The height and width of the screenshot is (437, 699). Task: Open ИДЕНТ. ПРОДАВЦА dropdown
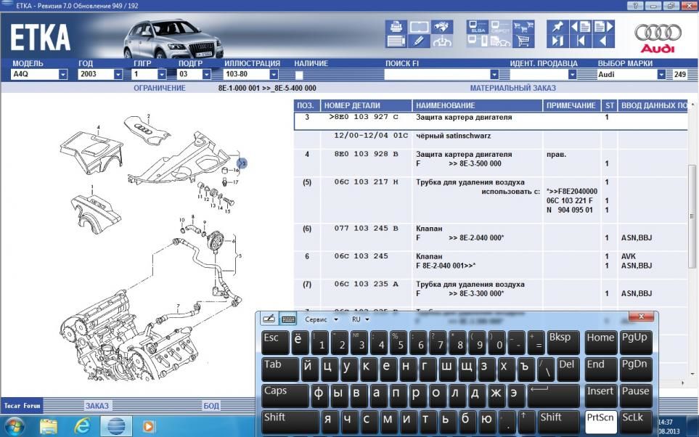point(572,75)
